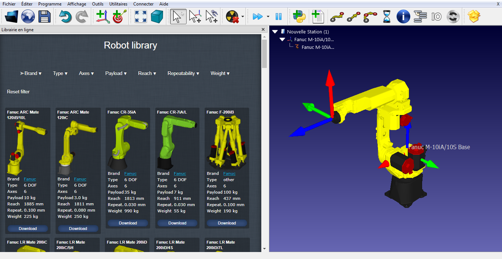Download the Fanuc CR-35iA robot
502x259 pixels.
pos(128,223)
